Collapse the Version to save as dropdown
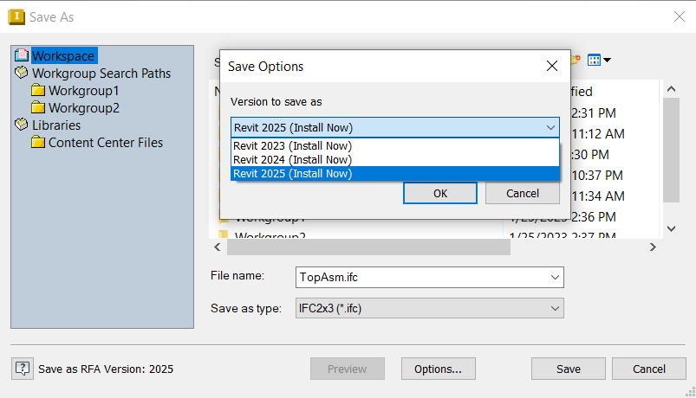 coord(550,128)
